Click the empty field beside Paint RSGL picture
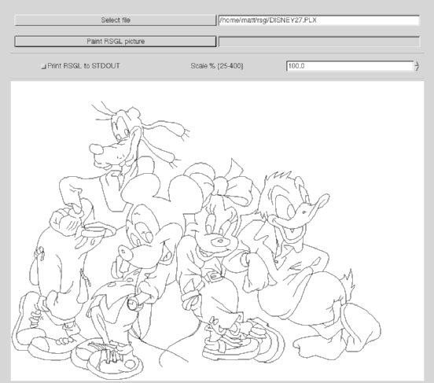434x383 pixels. click(x=319, y=42)
